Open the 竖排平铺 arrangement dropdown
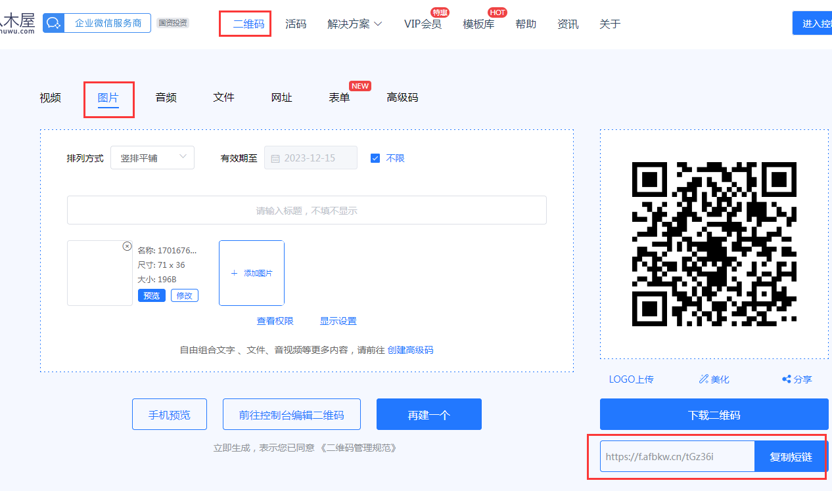This screenshot has height=491, width=832. click(152, 158)
